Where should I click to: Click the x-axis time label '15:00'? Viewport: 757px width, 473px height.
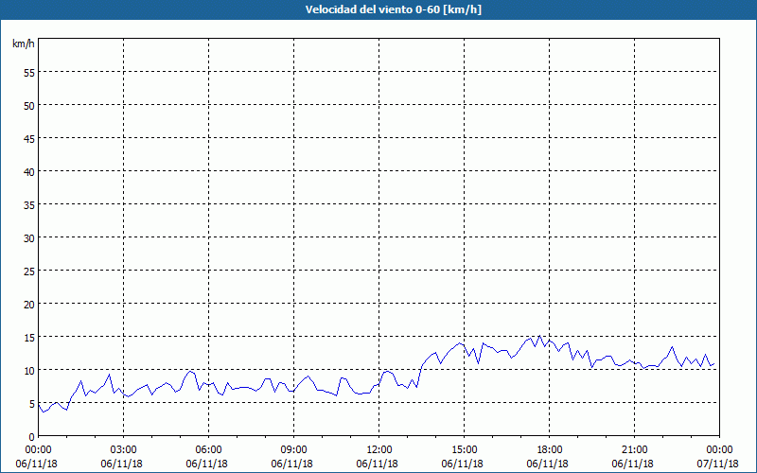[x=464, y=450]
